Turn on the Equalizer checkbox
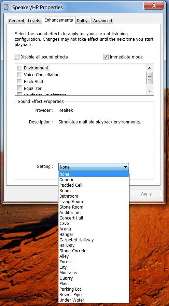This screenshot has height=306, width=169. (19, 89)
